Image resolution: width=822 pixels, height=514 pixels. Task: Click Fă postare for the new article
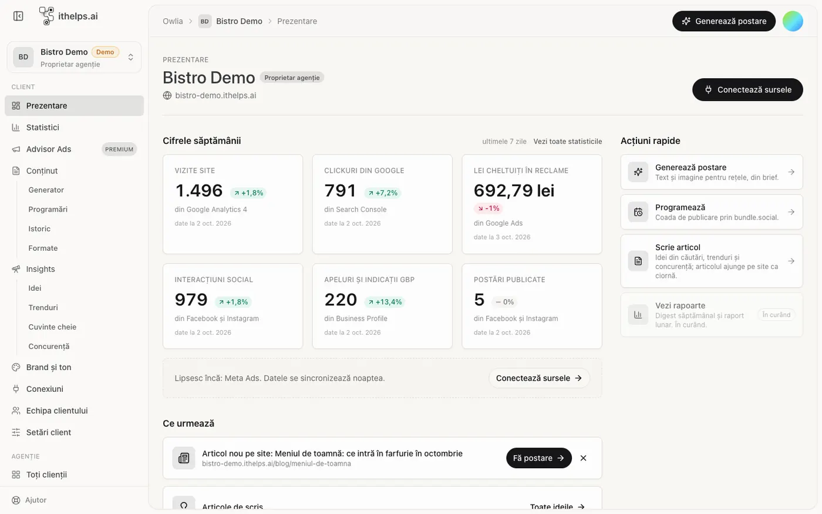[x=539, y=458]
